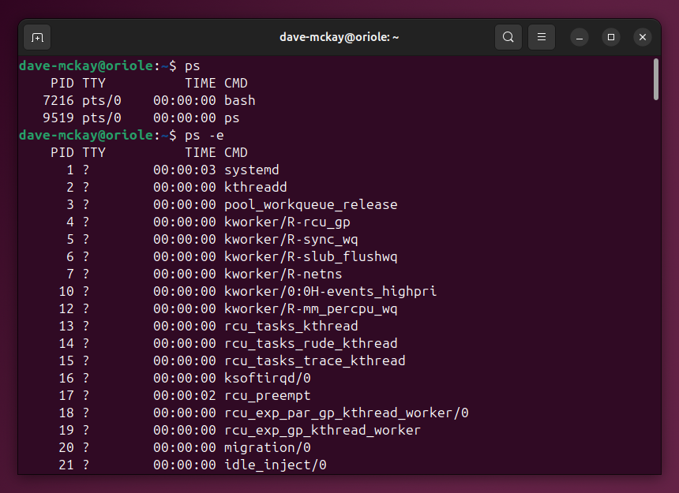Click kworker/R-sync_wq entry

coord(291,239)
